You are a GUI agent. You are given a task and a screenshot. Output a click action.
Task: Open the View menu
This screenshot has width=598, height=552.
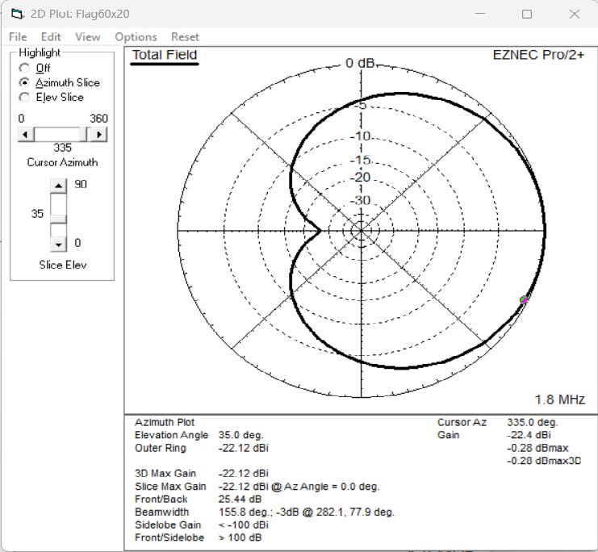(87, 36)
